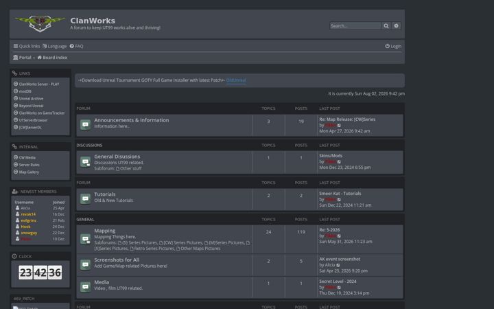Open the Mapping forum title
The width and height of the screenshot is (494, 309).
tap(104, 231)
